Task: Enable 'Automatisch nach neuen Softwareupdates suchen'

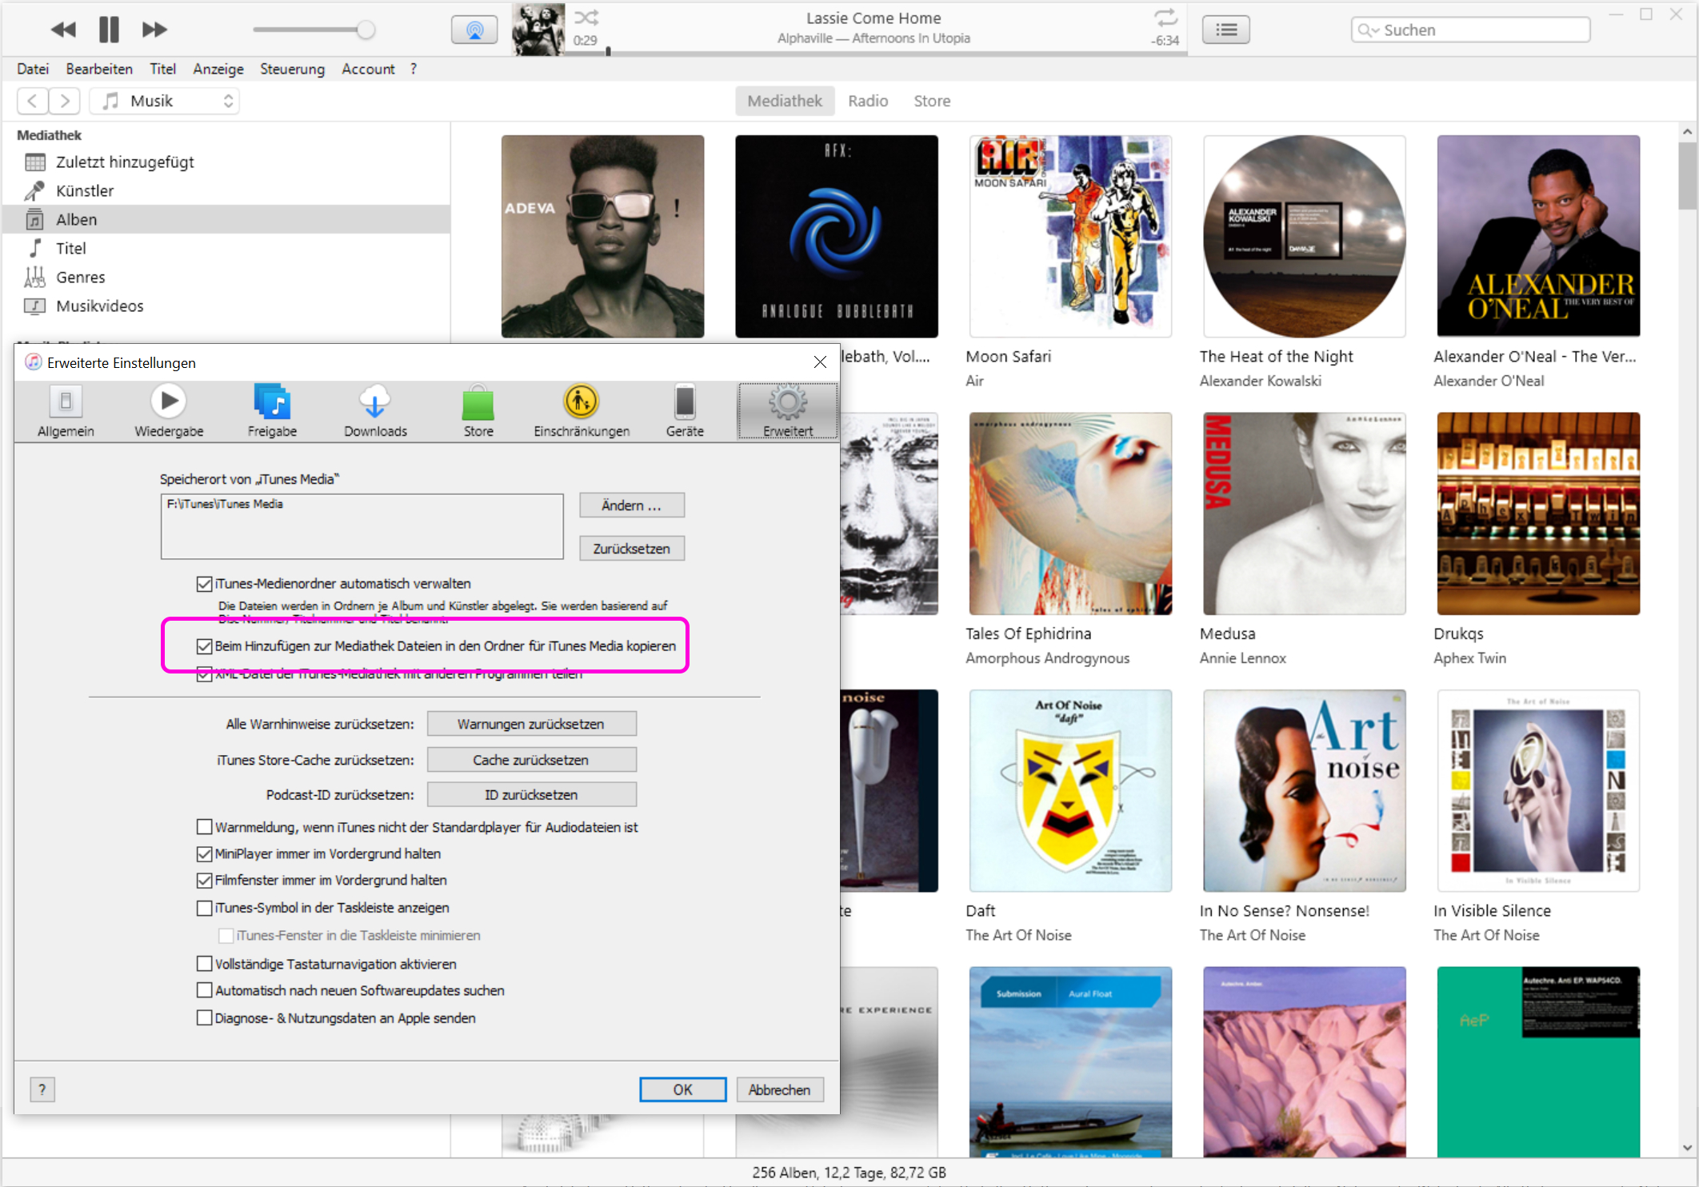Action: click(x=205, y=991)
